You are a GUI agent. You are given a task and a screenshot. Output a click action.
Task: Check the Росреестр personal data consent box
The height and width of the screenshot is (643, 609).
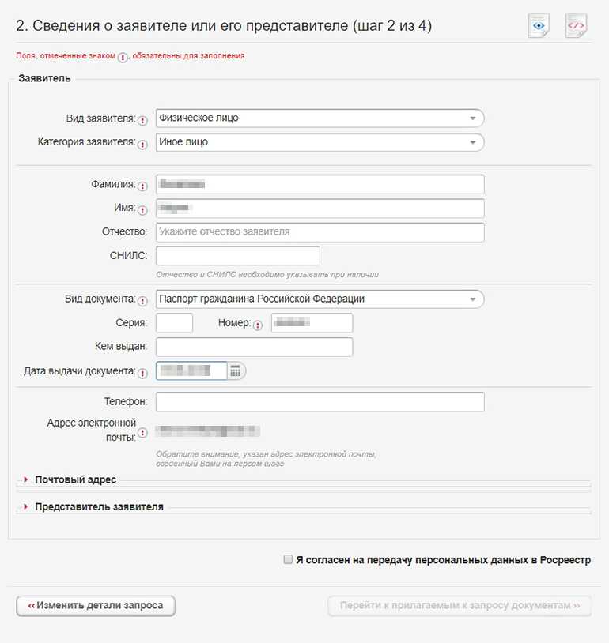coord(288,559)
